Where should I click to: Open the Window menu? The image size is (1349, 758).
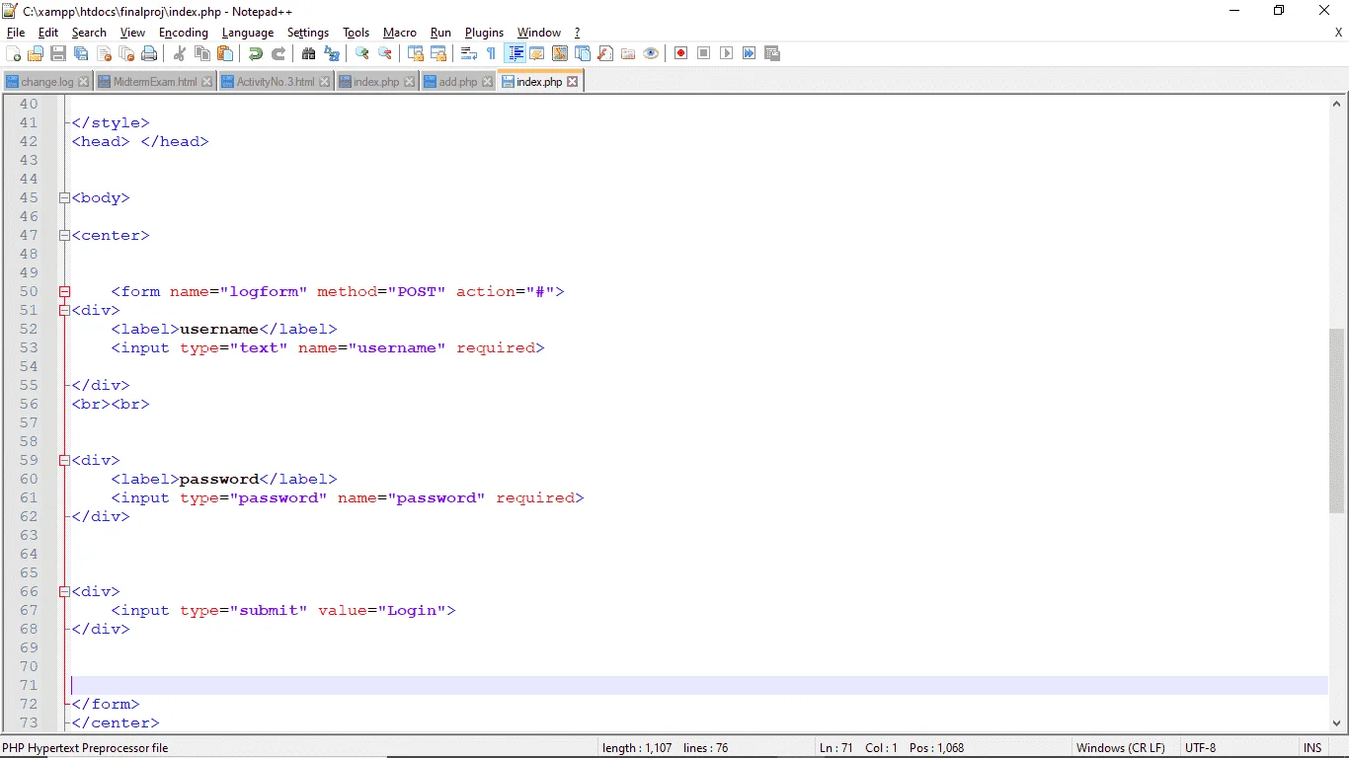[x=539, y=33]
